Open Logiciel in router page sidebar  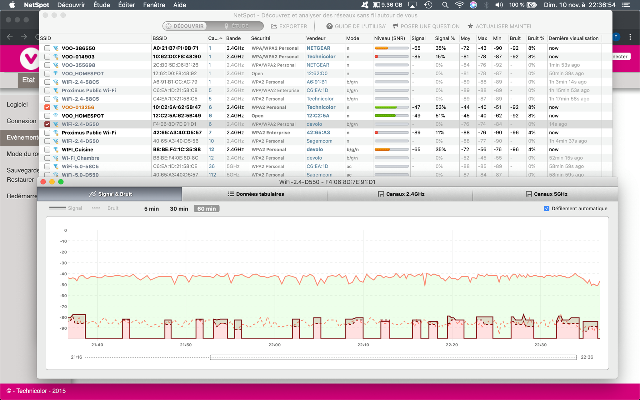[17, 104]
